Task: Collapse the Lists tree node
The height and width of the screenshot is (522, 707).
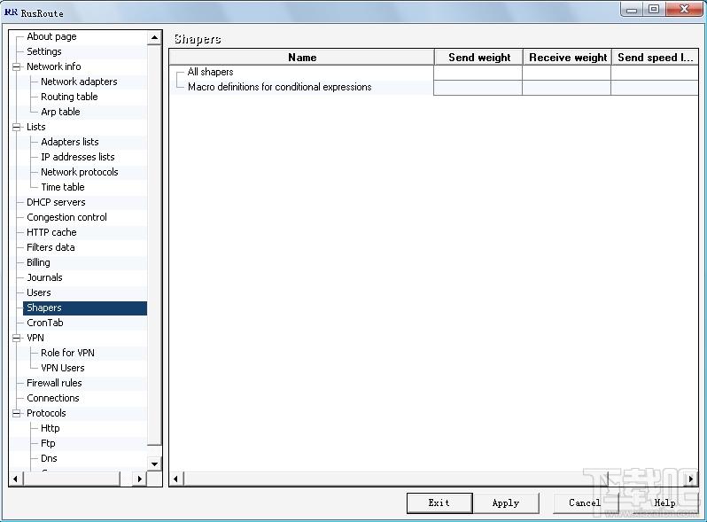Action: (17, 127)
